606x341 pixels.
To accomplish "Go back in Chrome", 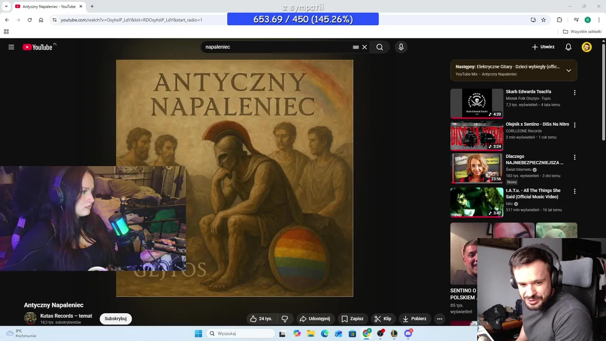I will point(7,20).
